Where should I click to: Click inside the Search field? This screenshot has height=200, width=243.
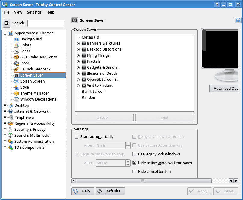click(x=46, y=23)
